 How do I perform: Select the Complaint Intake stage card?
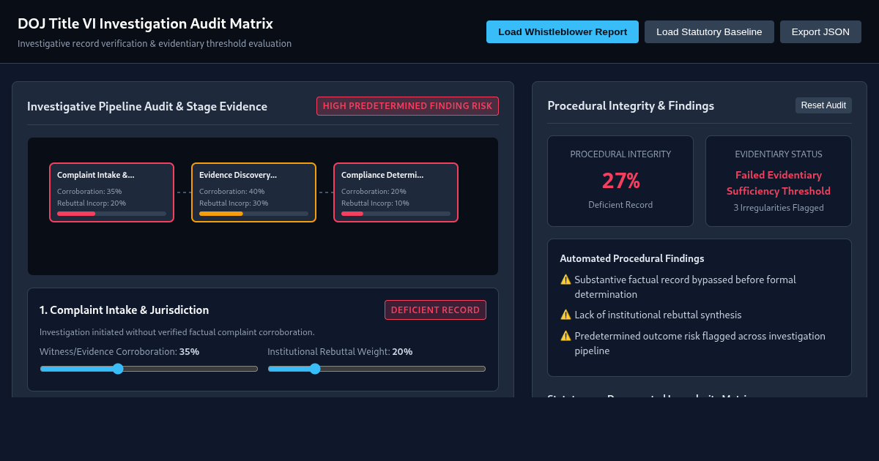click(111, 192)
